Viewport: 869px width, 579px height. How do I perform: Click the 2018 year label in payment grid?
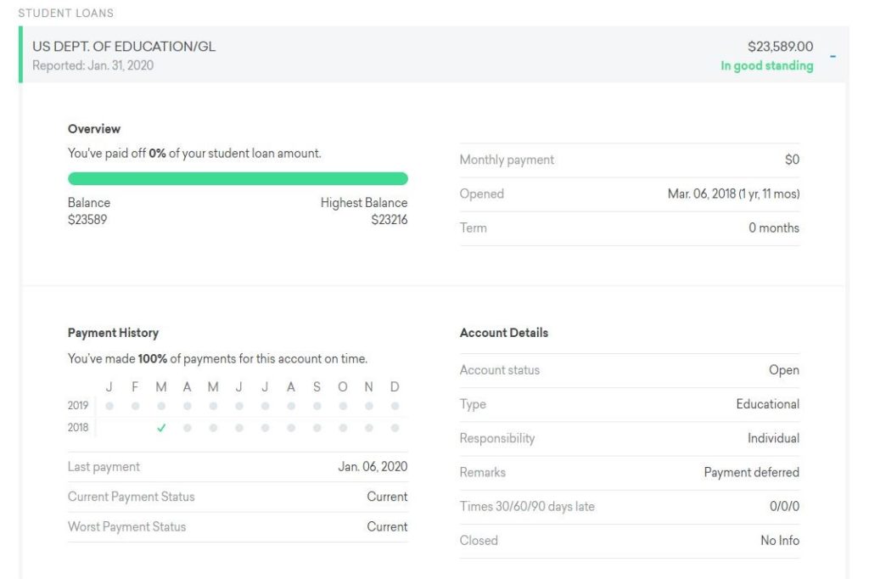(77, 428)
